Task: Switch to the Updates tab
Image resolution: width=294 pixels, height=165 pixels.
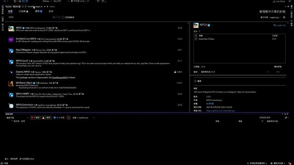Action: (x=39, y=11)
